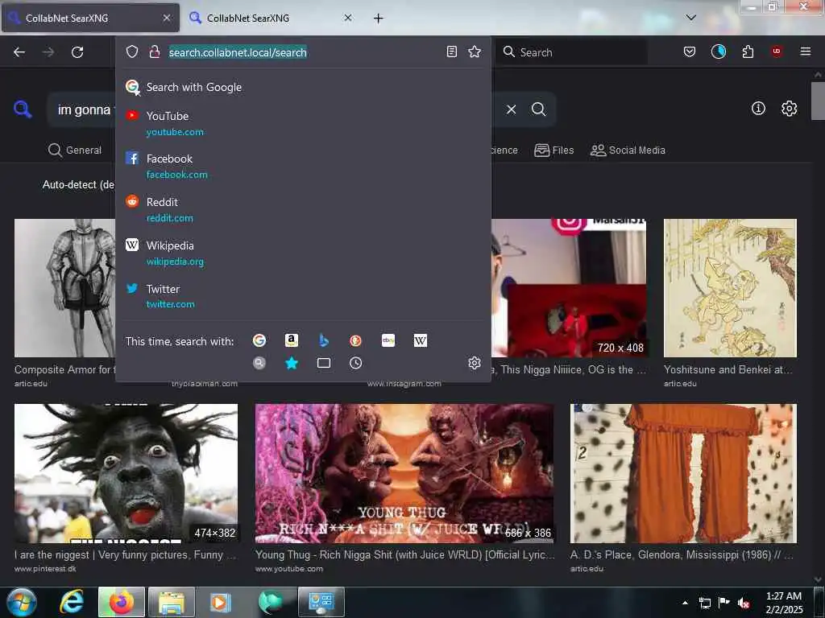Screen dimensions: 825x618
Task: Open the A. D.'s Place Glendora thumbnail
Action: 683,473
